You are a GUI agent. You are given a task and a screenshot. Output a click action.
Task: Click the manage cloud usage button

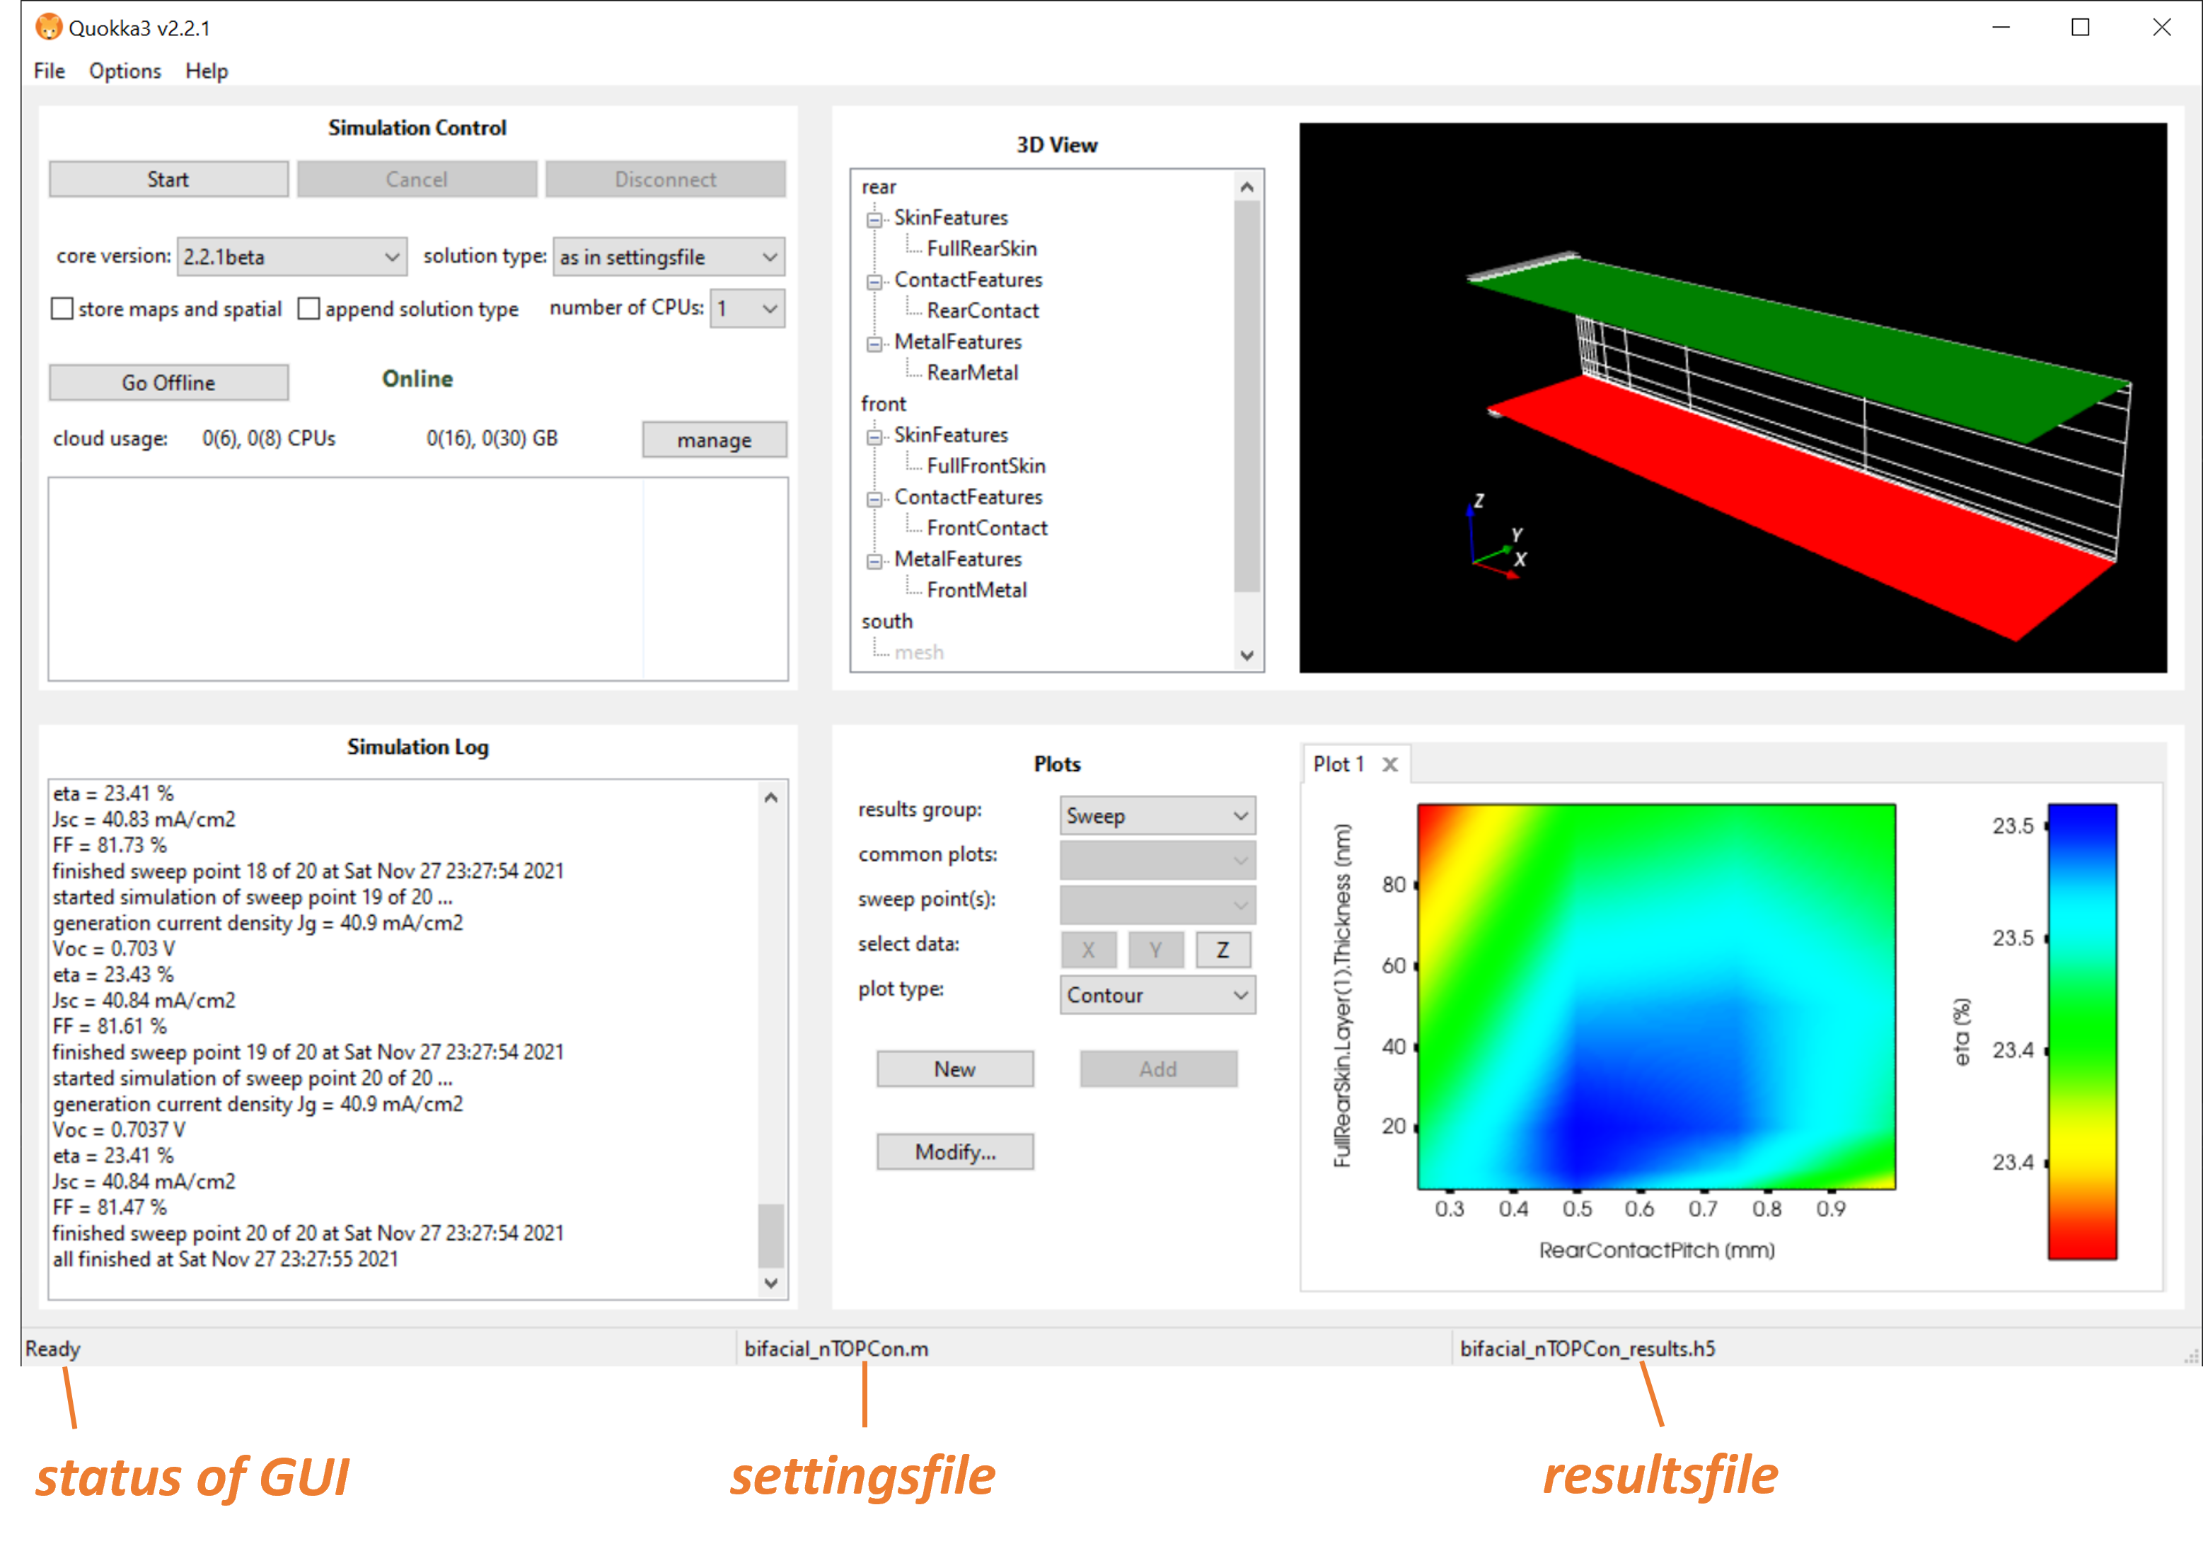[715, 440]
